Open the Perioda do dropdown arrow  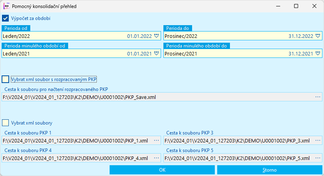click(x=318, y=36)
